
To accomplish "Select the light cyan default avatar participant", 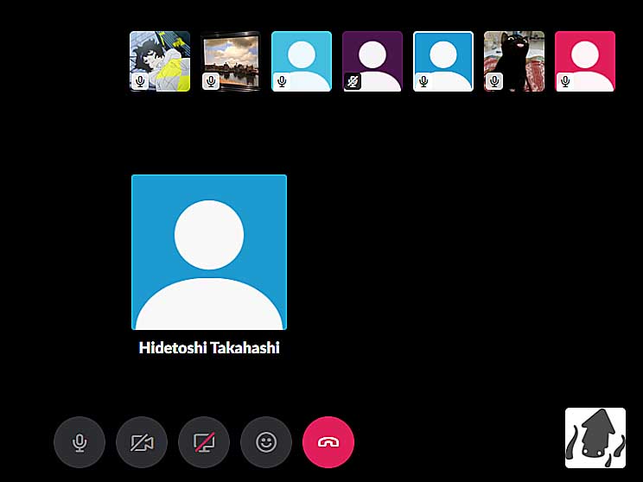I will 302,61.
